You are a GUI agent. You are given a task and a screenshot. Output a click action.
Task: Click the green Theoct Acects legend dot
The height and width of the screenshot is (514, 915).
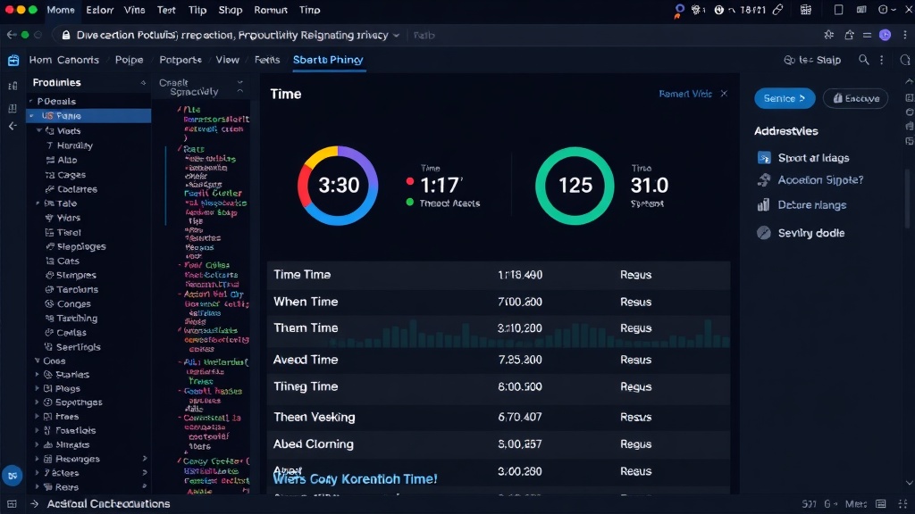pyautogui.click(x=409, y=203)
